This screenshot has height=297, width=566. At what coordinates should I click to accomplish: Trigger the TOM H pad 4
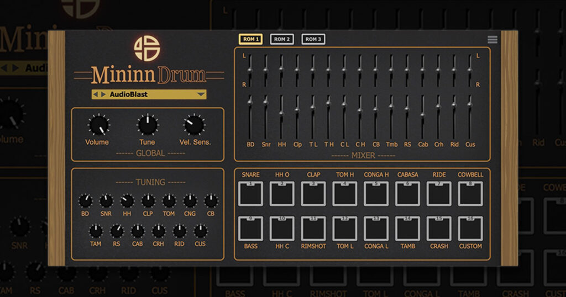click(345, 194)
